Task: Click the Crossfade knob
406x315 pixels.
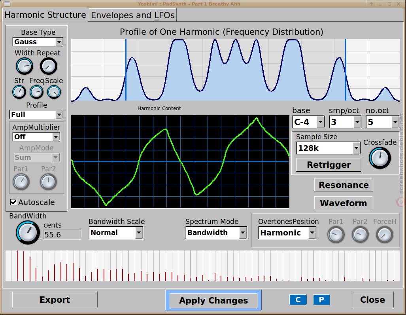Action: (x=380, y=158)
